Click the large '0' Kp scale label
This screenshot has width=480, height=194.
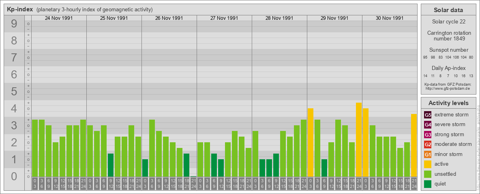click(x=14, y=176)
